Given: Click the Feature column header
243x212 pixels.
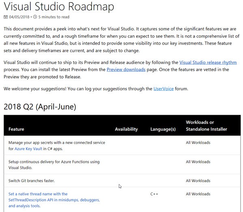Looking at the screenshot, I should pos(16,129).
